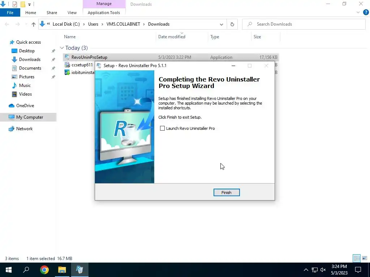Expand address bar history dropdown
This screenshot has width=370, height=277.
tap(221, 24)
